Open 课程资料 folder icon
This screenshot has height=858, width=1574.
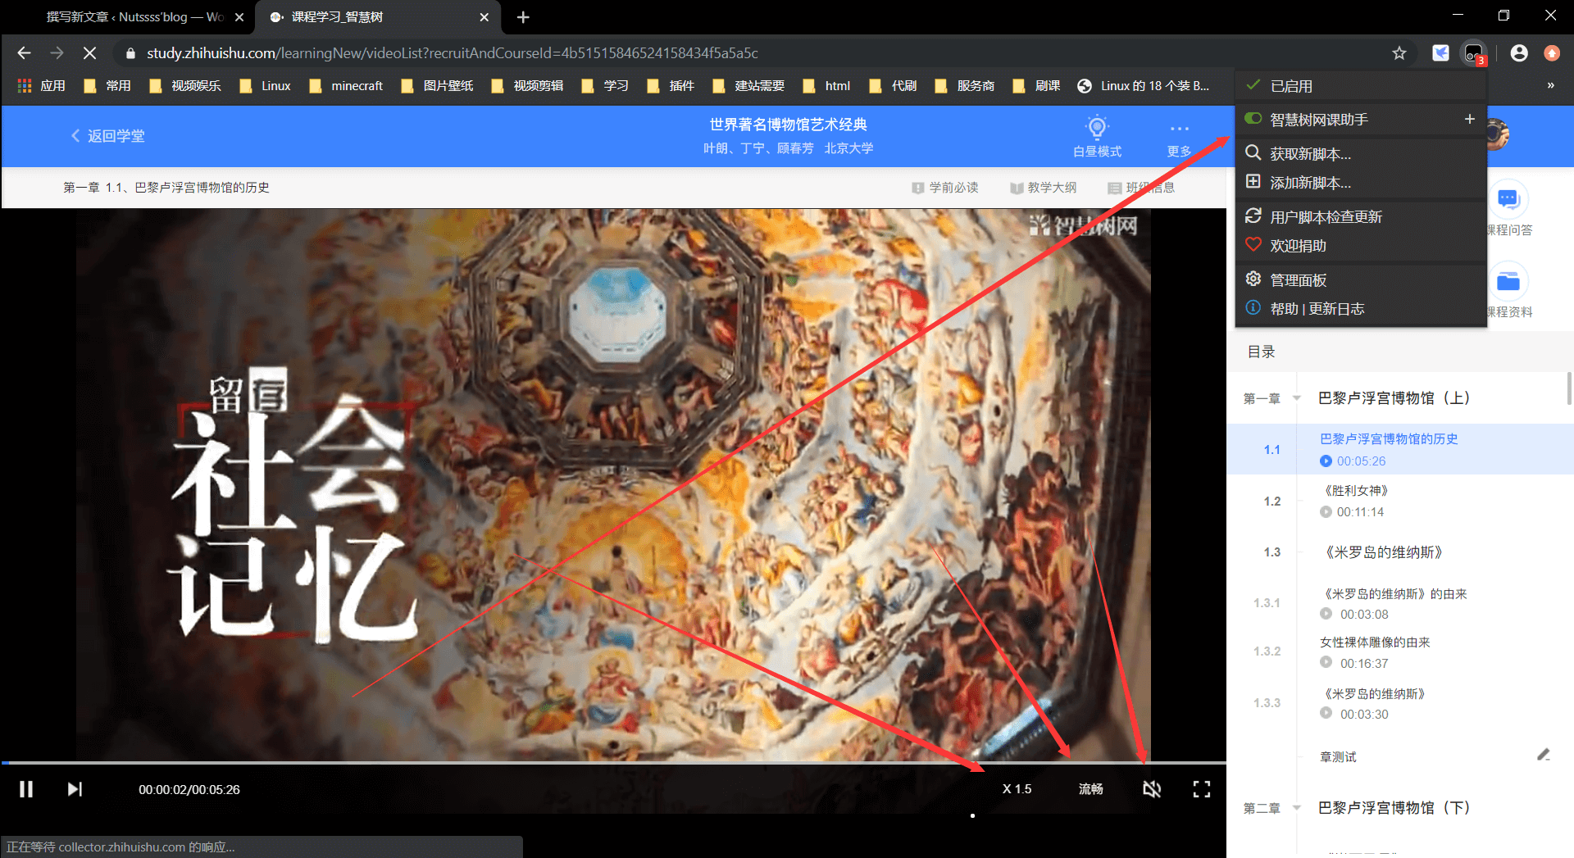point(1508,282)
